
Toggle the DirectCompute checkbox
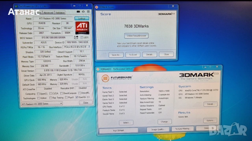61,93
